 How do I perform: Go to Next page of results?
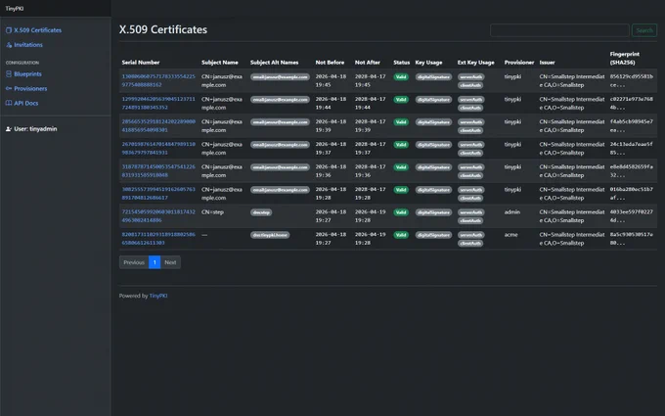pos(170,262)
